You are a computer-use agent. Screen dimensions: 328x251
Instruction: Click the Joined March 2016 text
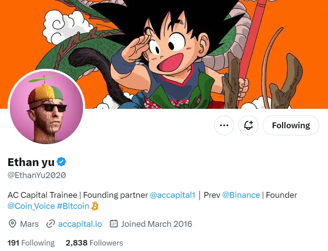click(156, 224)
